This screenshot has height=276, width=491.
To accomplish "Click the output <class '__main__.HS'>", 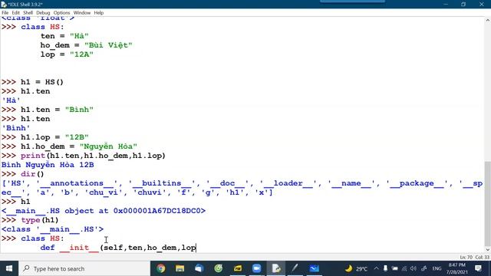I will (x=52, y=229).
